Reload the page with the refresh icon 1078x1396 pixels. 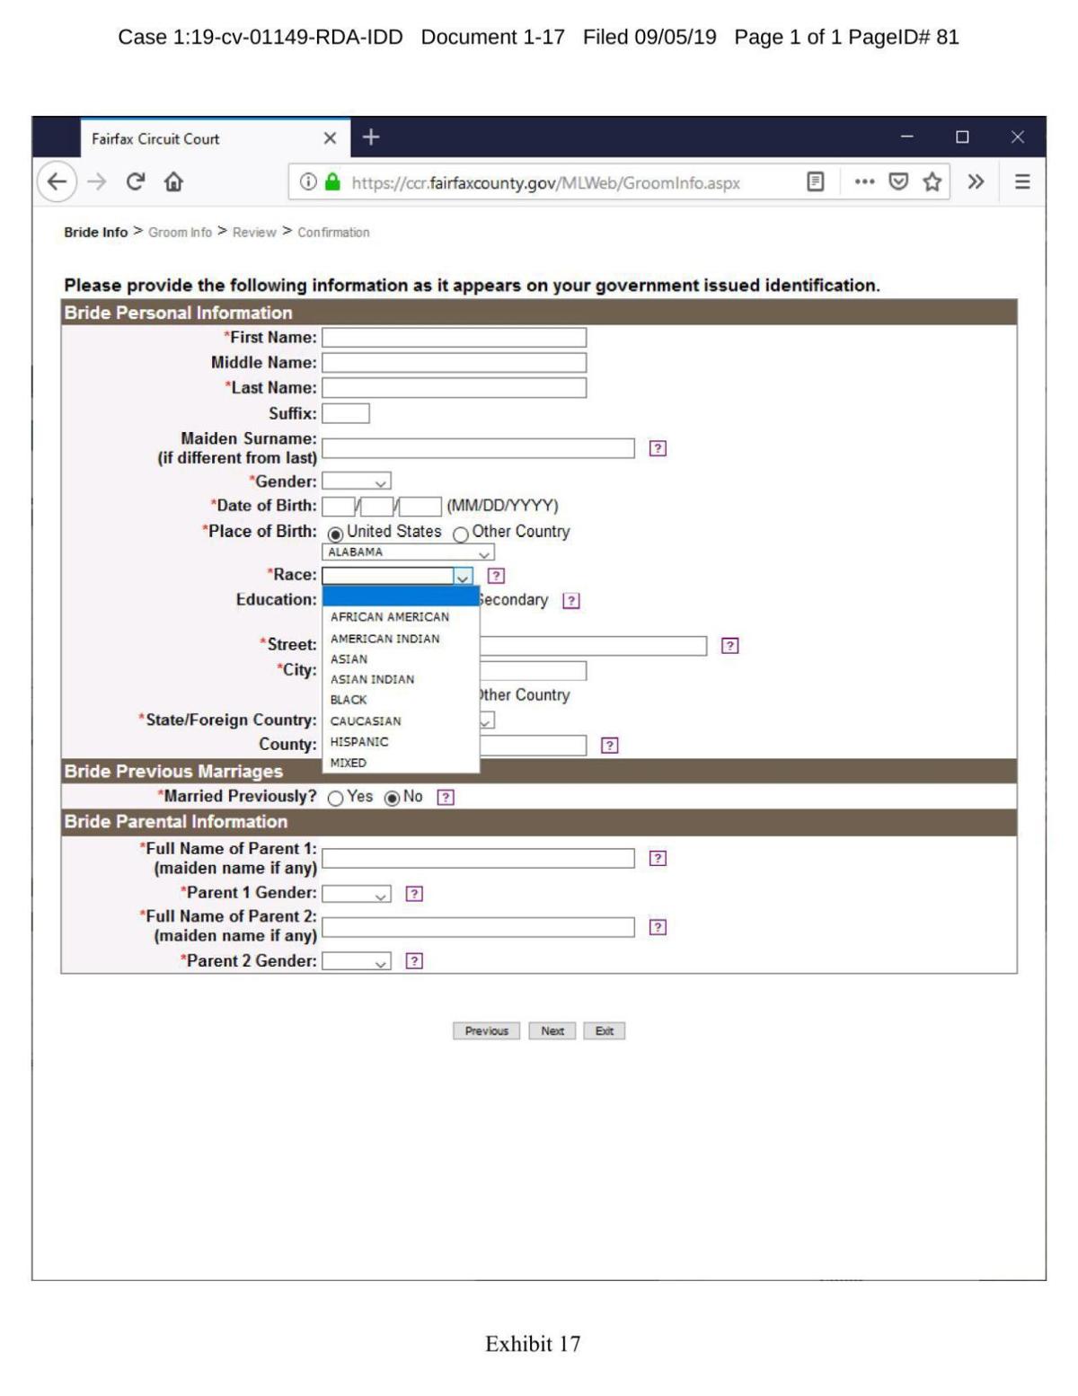(135, 181)
